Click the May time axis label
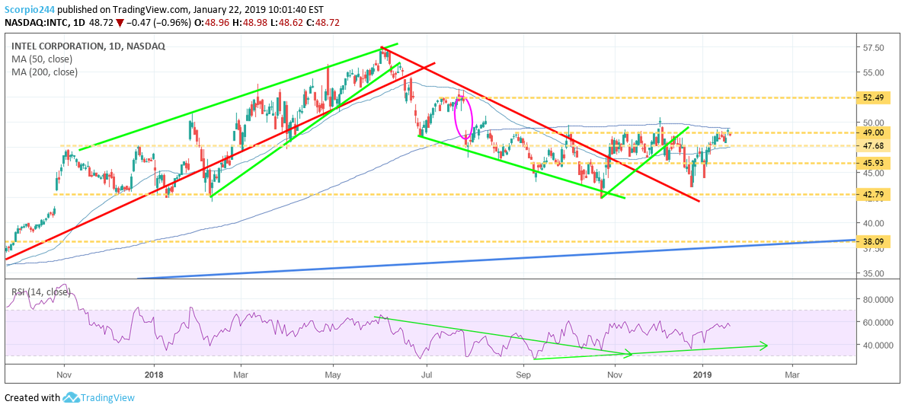 pos(332,374)
